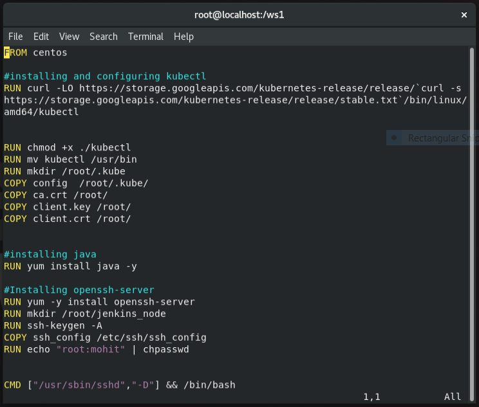Open the Terminal menu
This screenshot has height=407, width=479.
tap(146, 37)
